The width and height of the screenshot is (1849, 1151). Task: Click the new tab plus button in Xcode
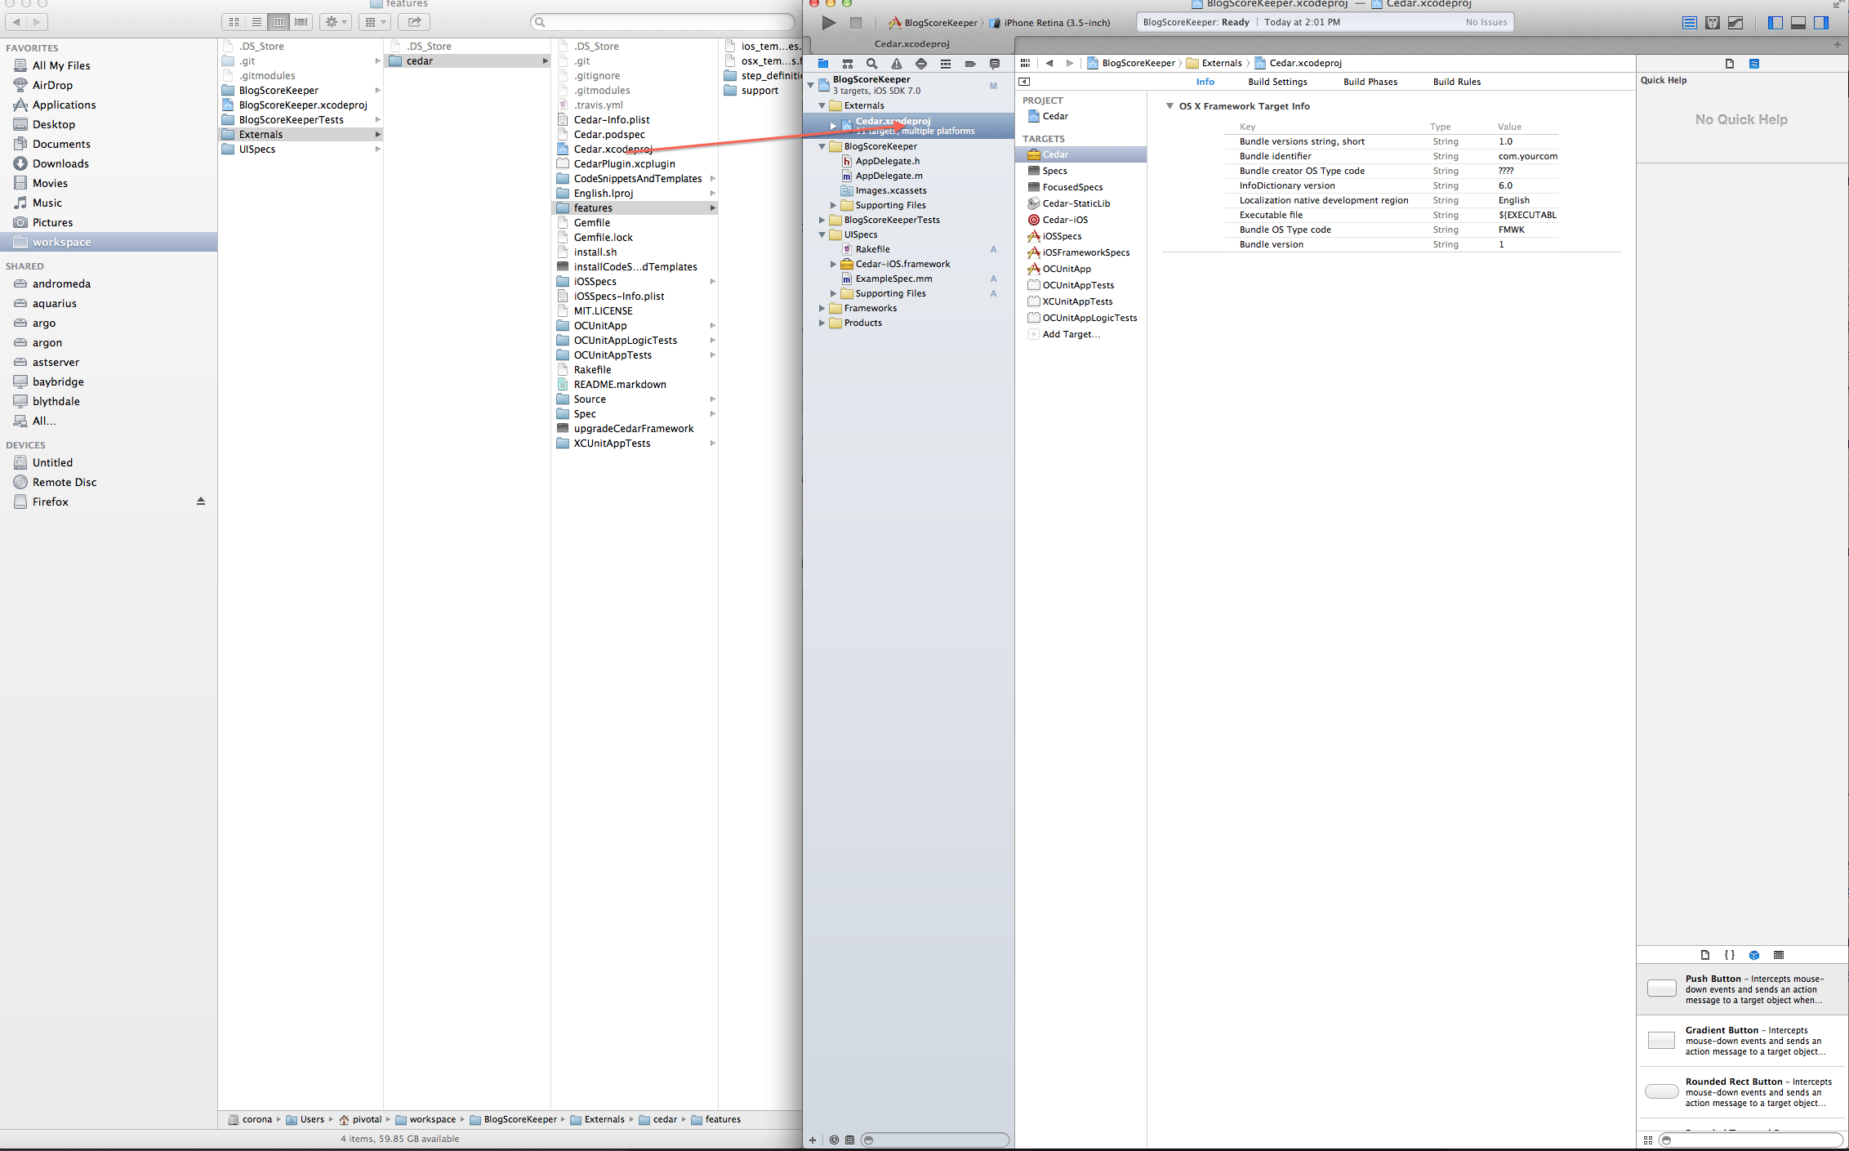coord(1838,44)
